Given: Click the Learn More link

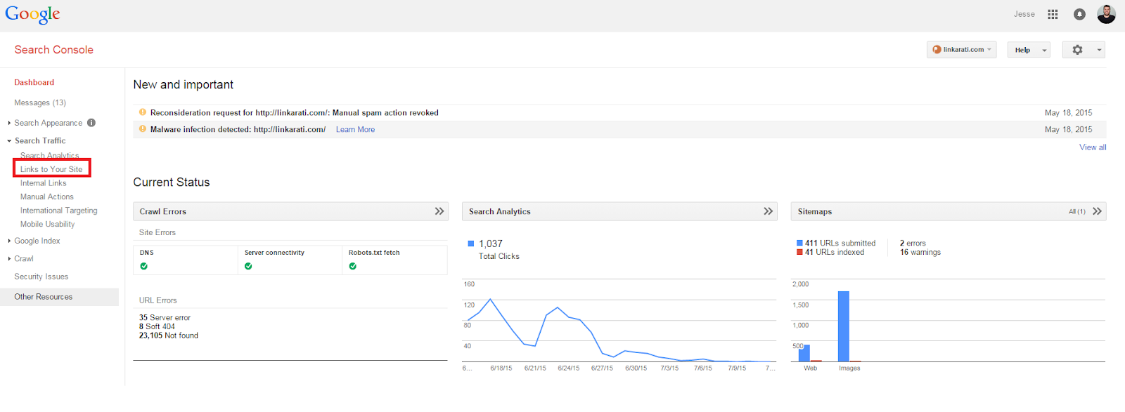Looking at the screenshot, I should coord(355,129).
